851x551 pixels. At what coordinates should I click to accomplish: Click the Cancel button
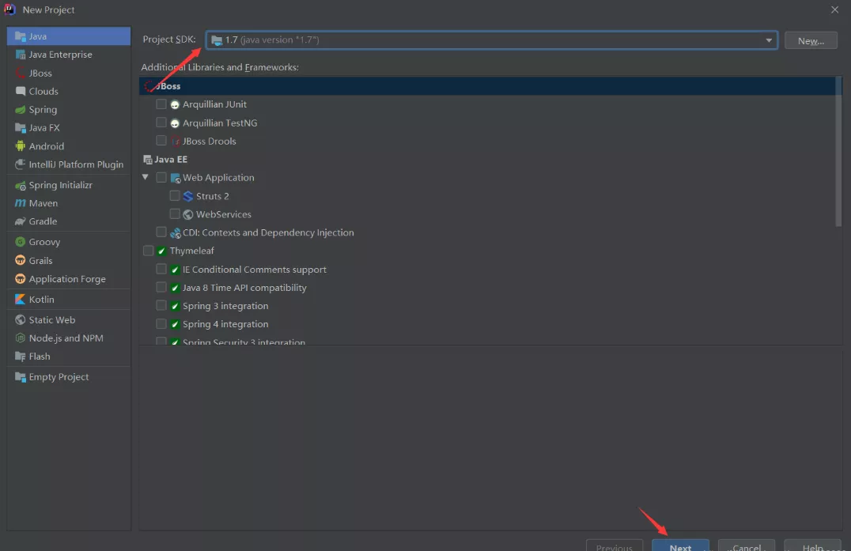click(x=747, y=546)
